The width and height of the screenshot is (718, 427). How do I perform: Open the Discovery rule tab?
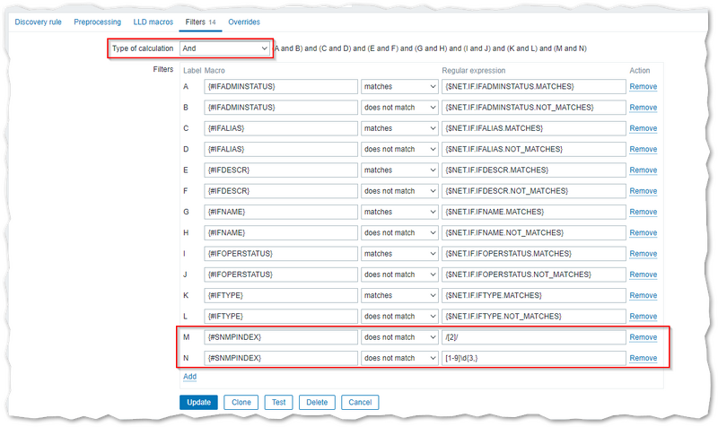tap(37, 22)
